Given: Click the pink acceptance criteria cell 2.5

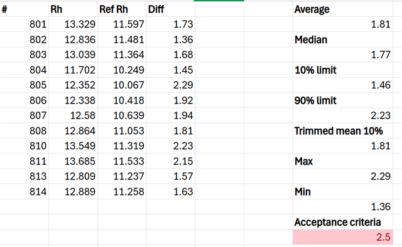Looking at the screenshot, I should click(343, 237).
